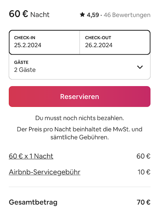Click the 60 € Nacht headline price
This screenshot has height=215, width=159.
pyautogui.click(x=29, y=14)
